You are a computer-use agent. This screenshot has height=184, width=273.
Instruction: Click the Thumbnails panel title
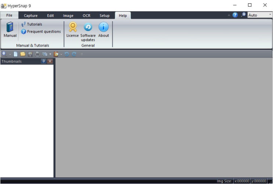11,61
